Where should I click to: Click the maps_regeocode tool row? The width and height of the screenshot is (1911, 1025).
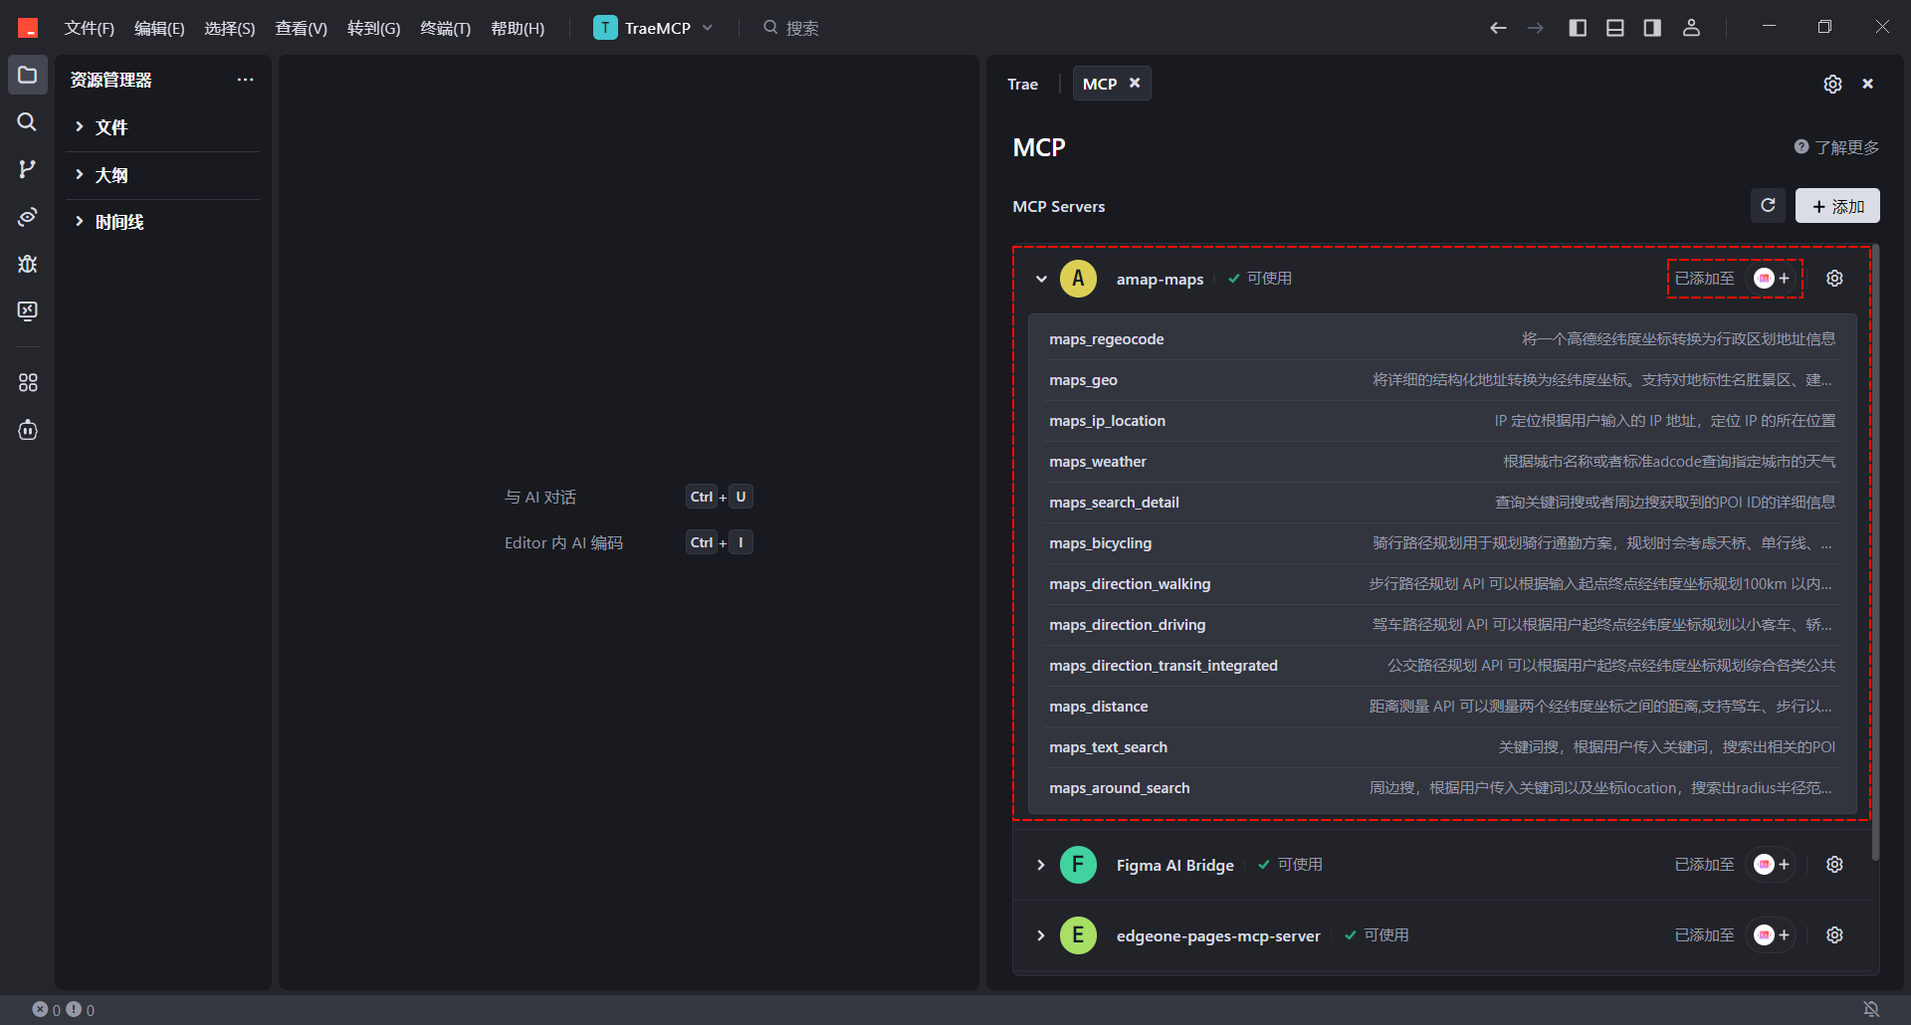[1442, 339]
